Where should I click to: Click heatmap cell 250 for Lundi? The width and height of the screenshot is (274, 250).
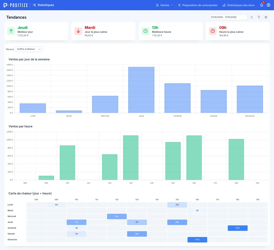177,205
